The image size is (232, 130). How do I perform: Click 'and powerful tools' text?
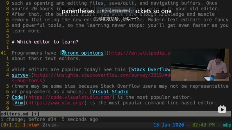(37, 25)
